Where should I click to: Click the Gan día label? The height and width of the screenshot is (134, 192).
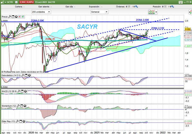coord(69,6)
